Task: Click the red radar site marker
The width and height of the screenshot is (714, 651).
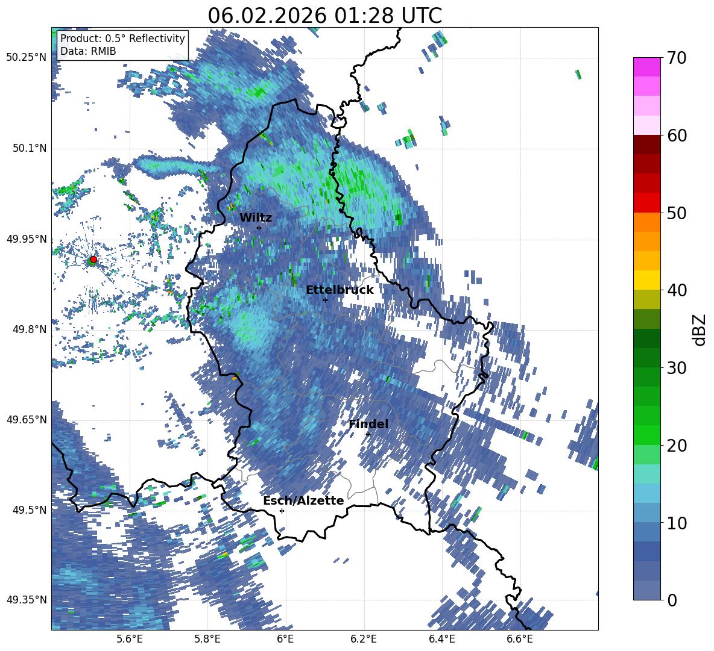Action: point(93,259)
